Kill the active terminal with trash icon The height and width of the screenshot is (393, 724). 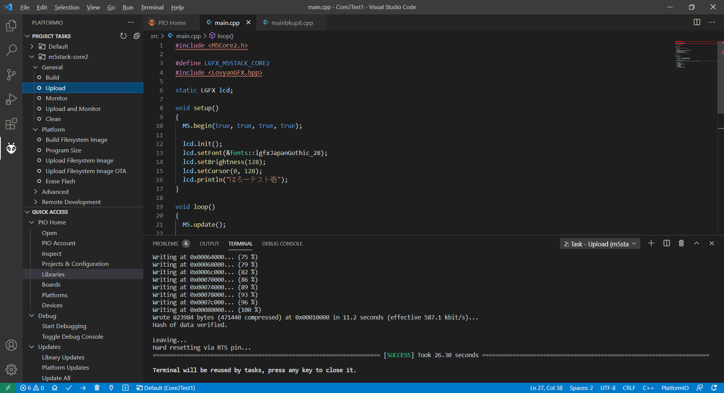(681, 243)
